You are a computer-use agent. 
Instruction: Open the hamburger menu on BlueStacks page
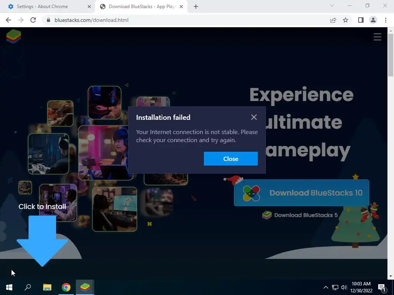point(377,37)
